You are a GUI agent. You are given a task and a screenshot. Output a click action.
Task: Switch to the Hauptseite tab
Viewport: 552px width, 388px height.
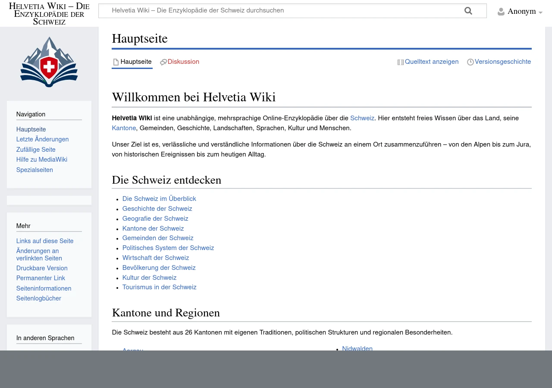[x=136, y=62]
